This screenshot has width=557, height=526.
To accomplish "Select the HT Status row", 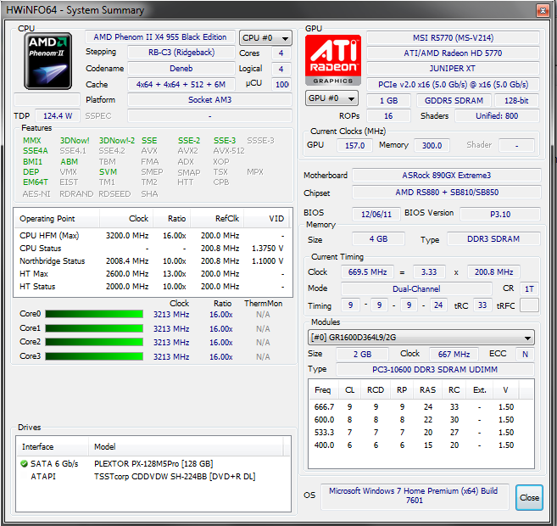I will pyautogui.click(x=153, y=287).
